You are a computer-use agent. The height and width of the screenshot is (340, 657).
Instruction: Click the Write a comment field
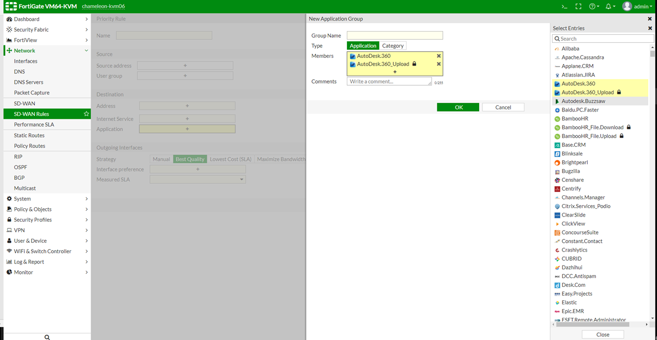(x=389, y=82)
